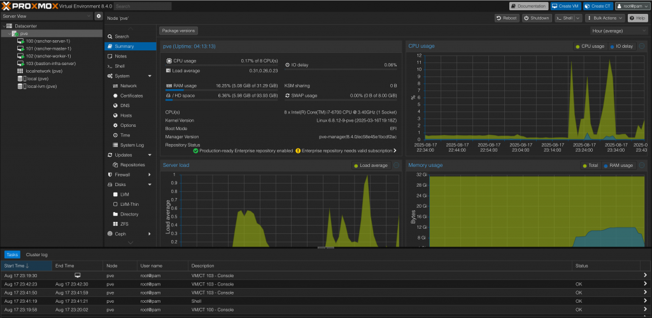Open the DNS settings item
The height and width of the screenshot is (318, 652).
pos(130,106)
